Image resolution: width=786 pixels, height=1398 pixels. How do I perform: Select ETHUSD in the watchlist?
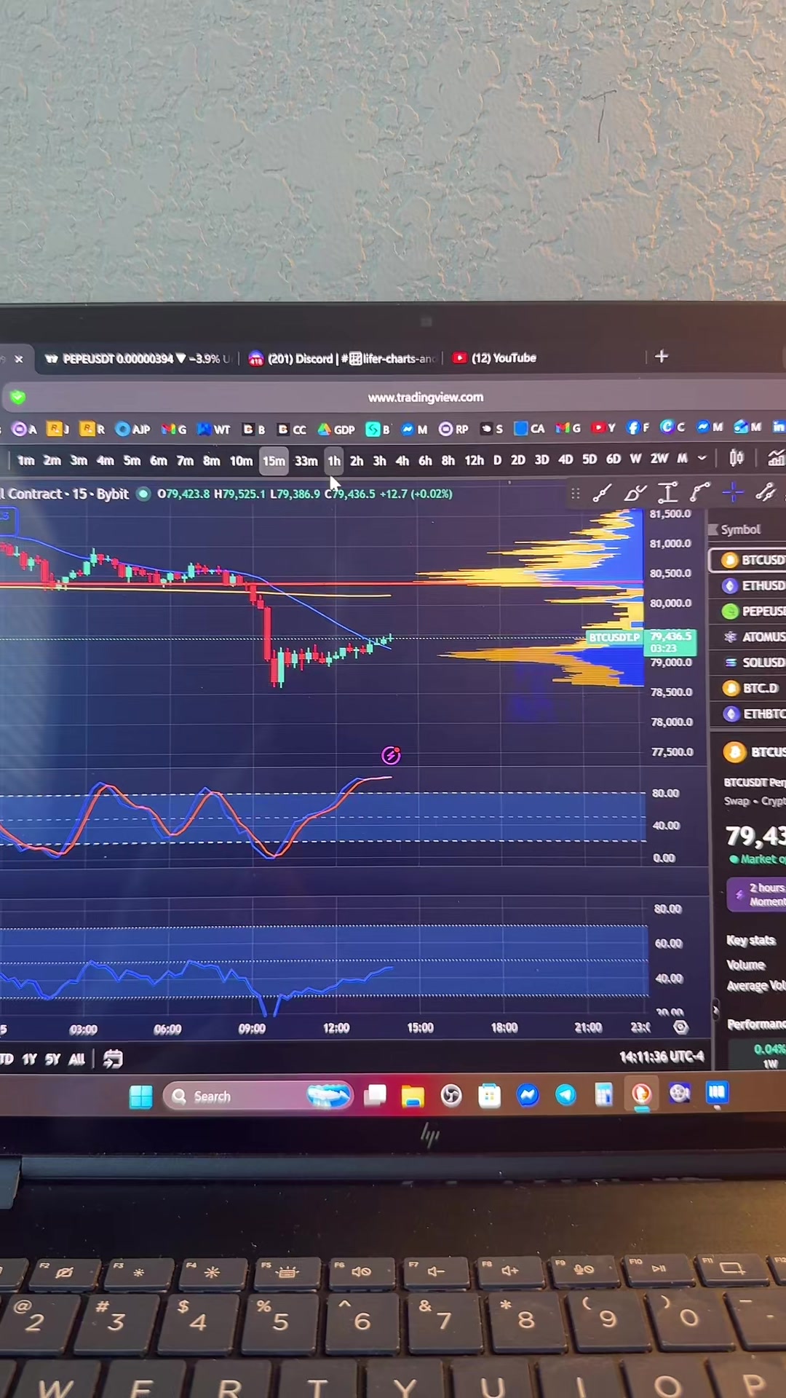(x=749, y=585)
